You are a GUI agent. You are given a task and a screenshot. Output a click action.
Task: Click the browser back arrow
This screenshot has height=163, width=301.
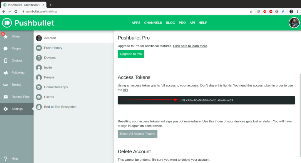pyautogui.click(x=4, y=11)
